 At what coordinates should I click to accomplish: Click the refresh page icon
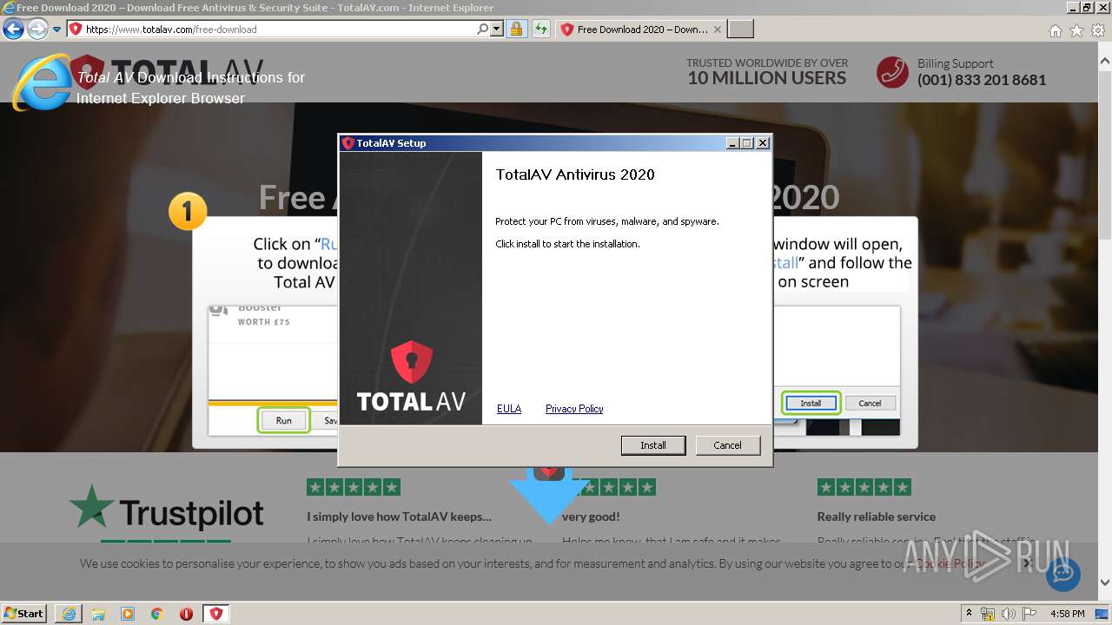(x=540, y=29)
